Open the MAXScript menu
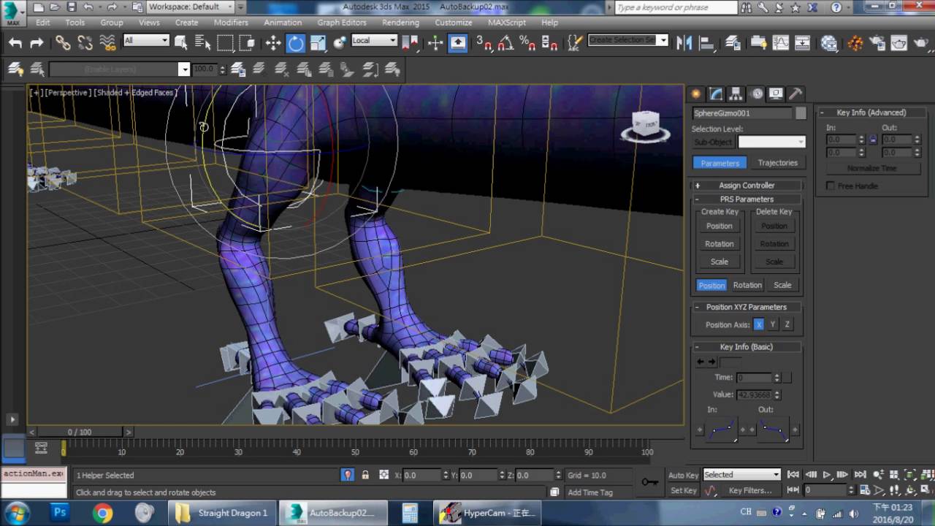The height and width of the screenshot is (526, 935). (506, 22)
